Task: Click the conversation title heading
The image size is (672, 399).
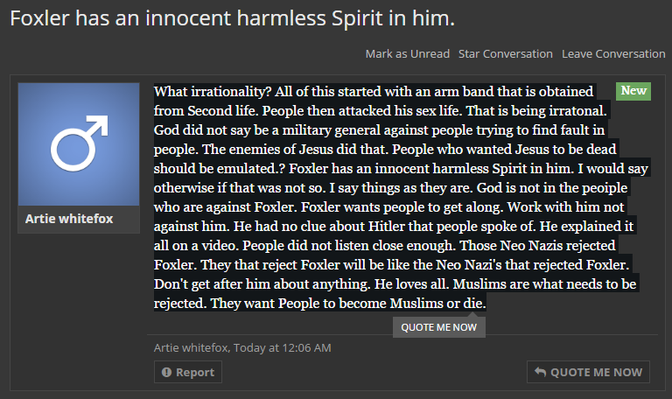Action: 232,18
